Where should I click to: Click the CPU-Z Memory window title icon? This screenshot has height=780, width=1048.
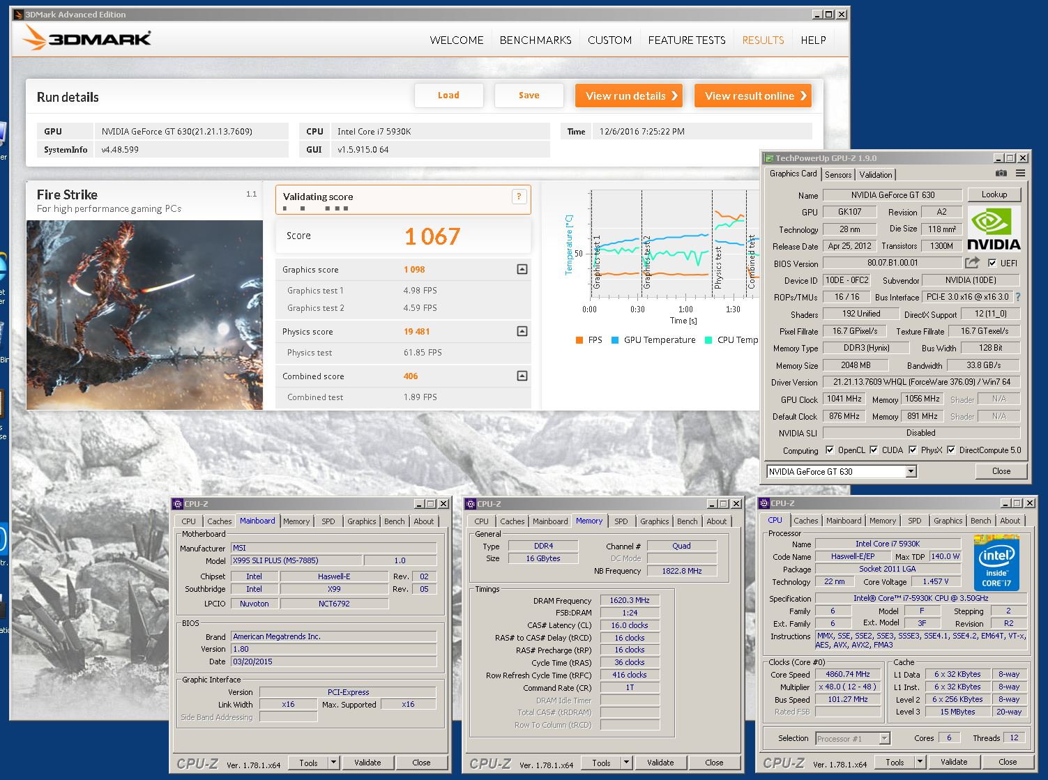click(x=471, y=504)
